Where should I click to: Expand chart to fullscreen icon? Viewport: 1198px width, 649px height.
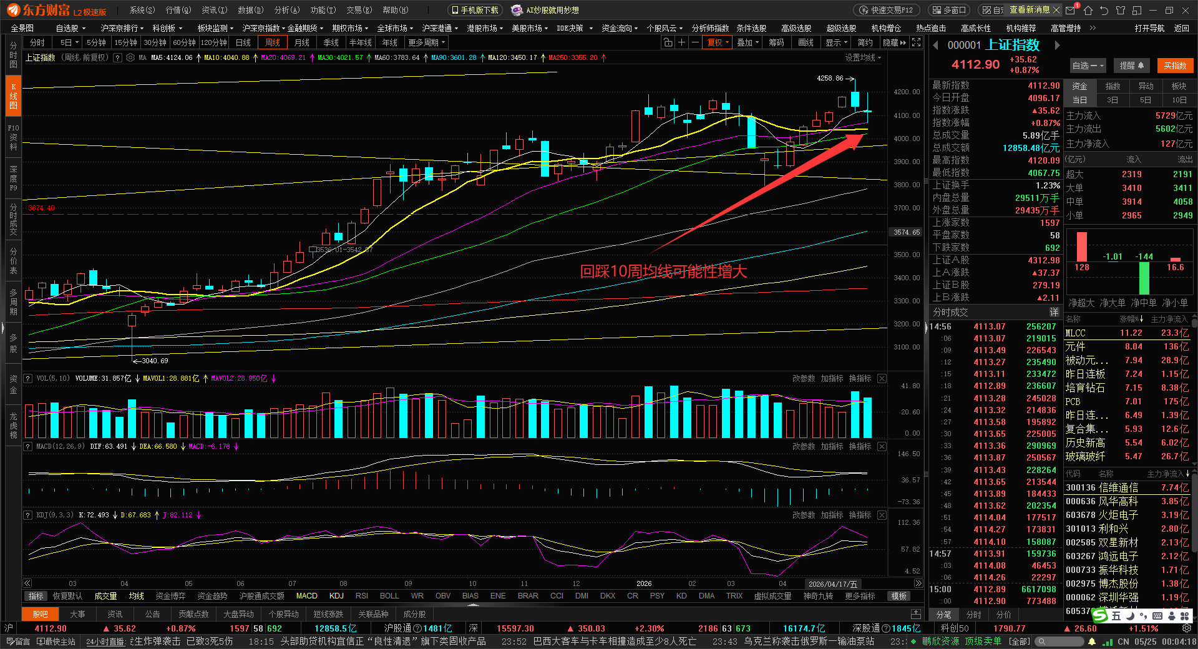[x=916, y=42]
